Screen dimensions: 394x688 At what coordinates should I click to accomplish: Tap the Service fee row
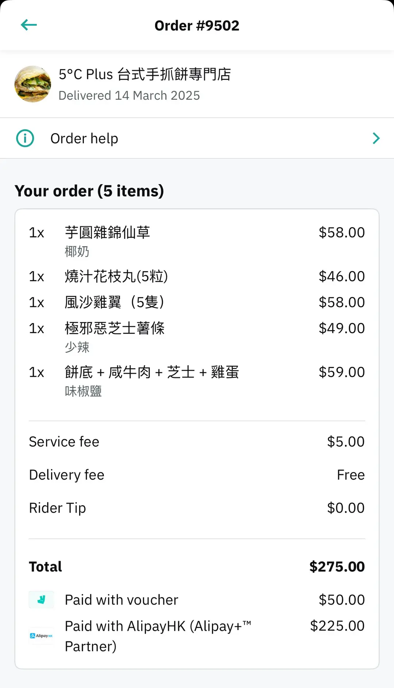click(x=197, y=442)
